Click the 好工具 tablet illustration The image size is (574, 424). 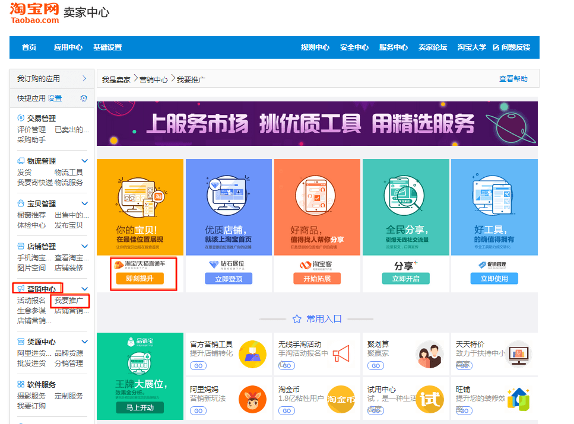click(x=492, y=195)
